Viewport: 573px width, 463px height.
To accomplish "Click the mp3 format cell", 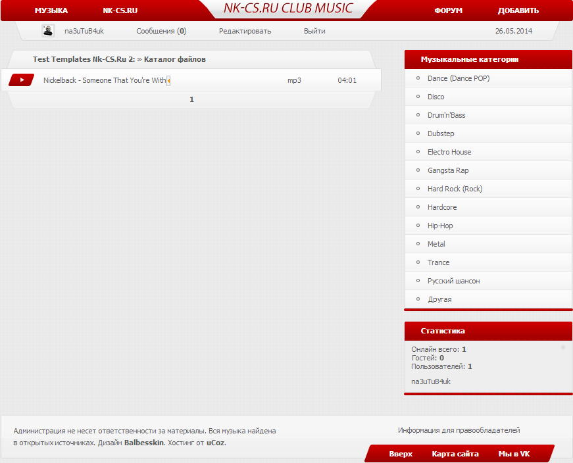I will [294, 80].
